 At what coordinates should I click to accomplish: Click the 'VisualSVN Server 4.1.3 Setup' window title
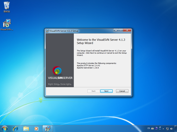(64, 31)
